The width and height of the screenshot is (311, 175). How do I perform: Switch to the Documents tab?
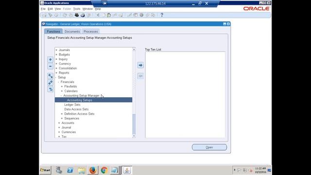tap(72, 31)
